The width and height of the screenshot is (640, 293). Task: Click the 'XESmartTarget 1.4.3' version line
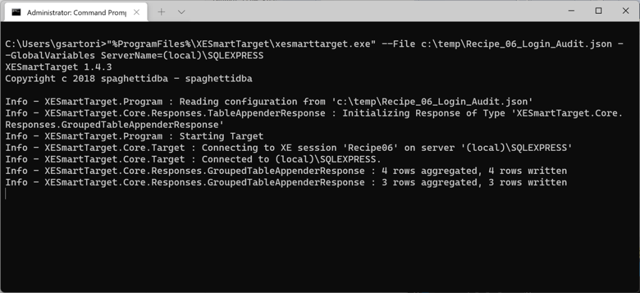coord(50,67)
